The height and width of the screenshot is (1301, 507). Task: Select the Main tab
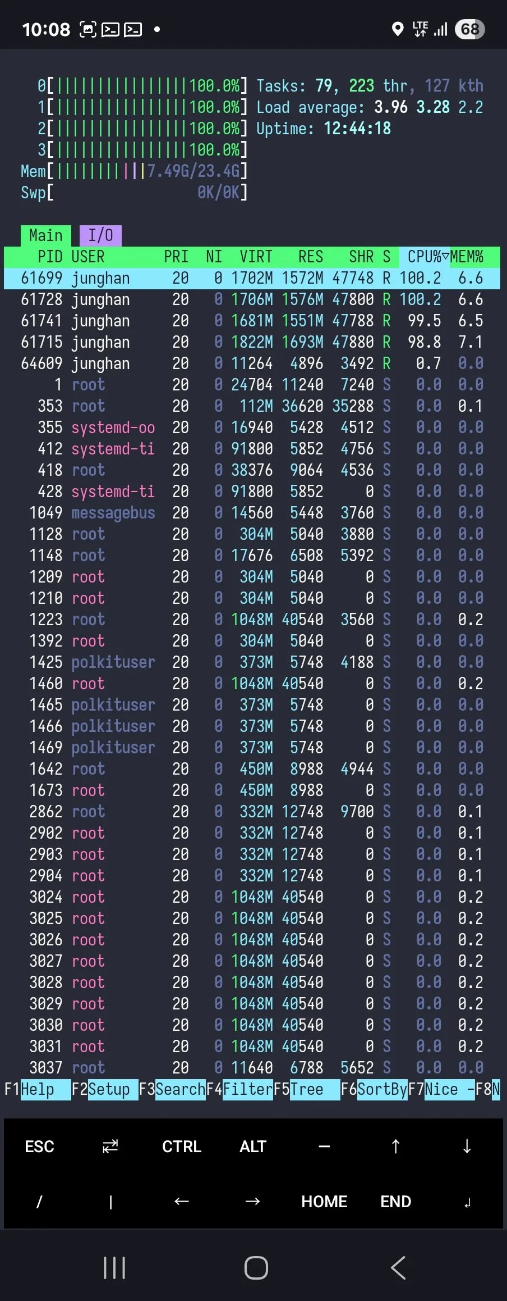click(46, 235)
